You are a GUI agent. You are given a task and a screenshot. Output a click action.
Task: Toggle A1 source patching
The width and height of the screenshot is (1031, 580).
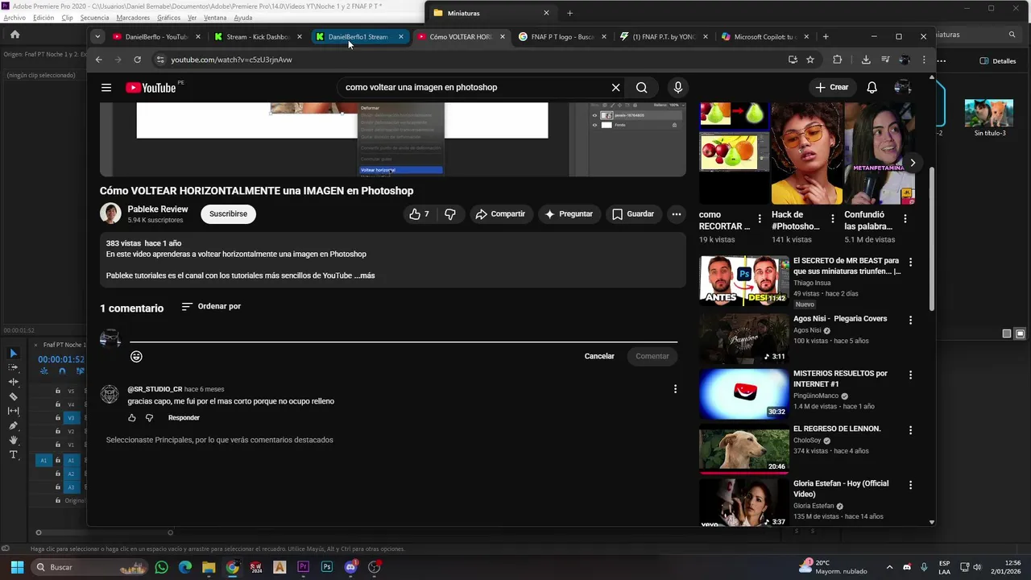(x=43, y=461)
